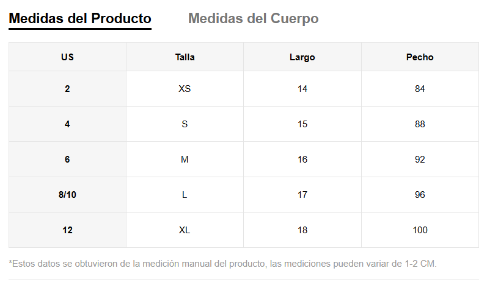The width and height of the screenshot is (487, 285).
Task: Click the Pecho value 100 cell
Action: coord(419,230)
